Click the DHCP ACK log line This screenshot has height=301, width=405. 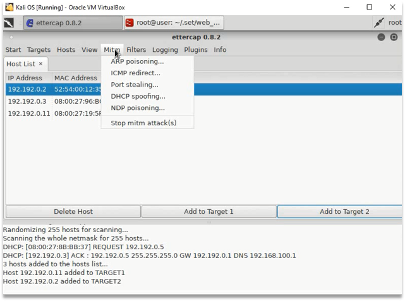[149, 255]
